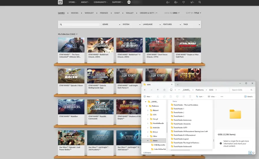The width and height of the screenshot is (259, 159).
Task: Switch to details list view icon in status bar
Action: [x=250, y=153]
